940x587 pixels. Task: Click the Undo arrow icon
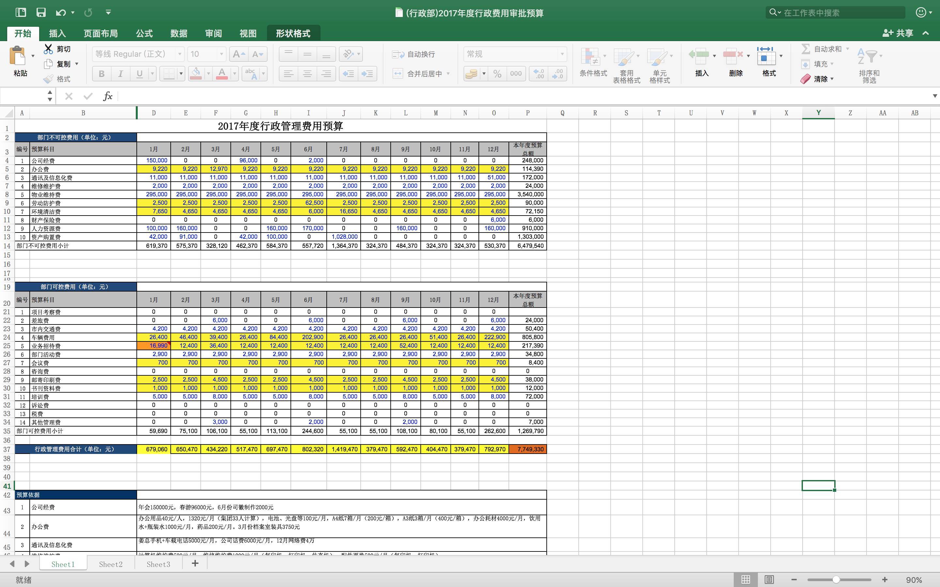click(61, 12)
